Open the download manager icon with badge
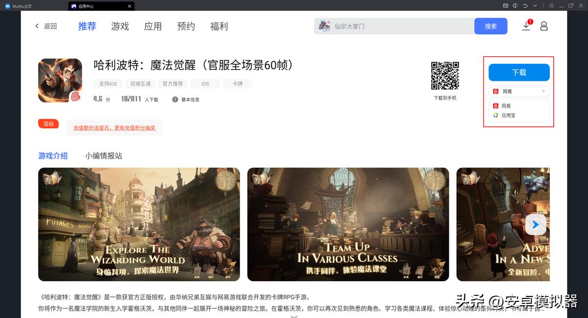The width and height of the screenshot is (588, 318). 526,26
